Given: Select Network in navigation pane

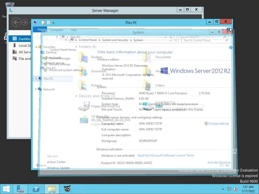Looking at the screenshot, I should tap(49, 89).
